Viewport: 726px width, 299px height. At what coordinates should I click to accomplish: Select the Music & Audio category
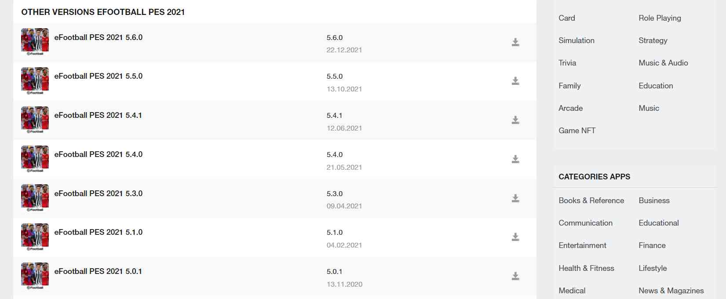pyautogui.click(x=663, y=63)
